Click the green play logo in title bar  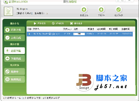(5, 2)
